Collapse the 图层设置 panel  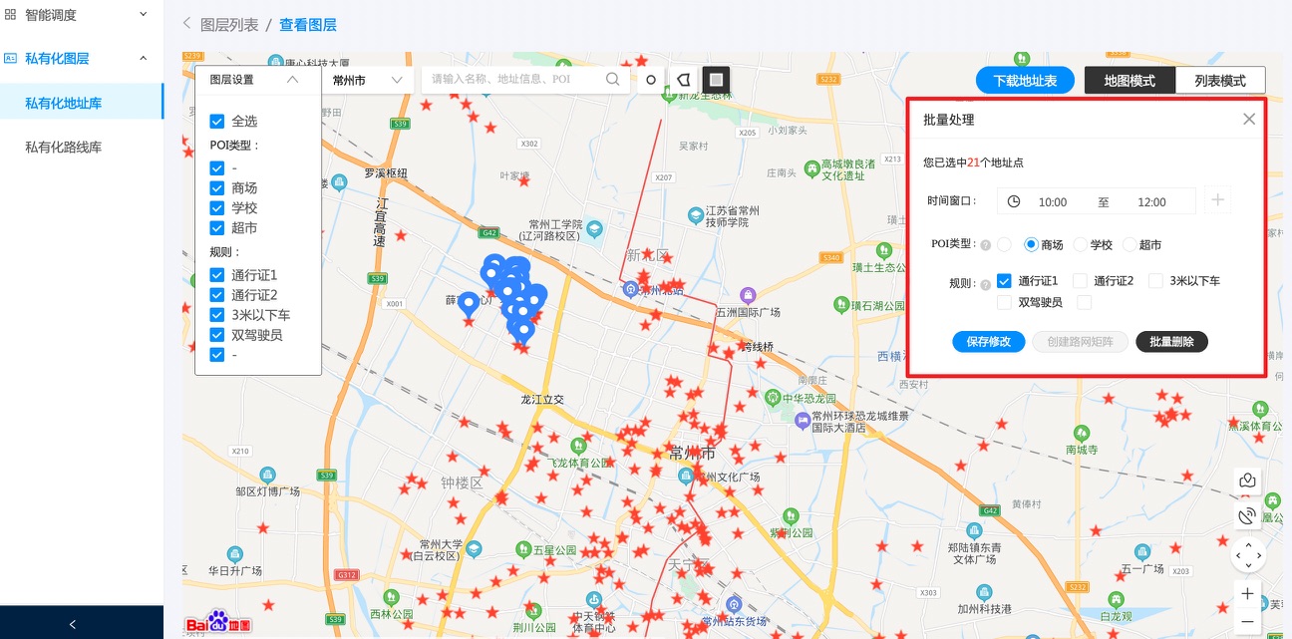pyautogui.click(x=292, y=80)
